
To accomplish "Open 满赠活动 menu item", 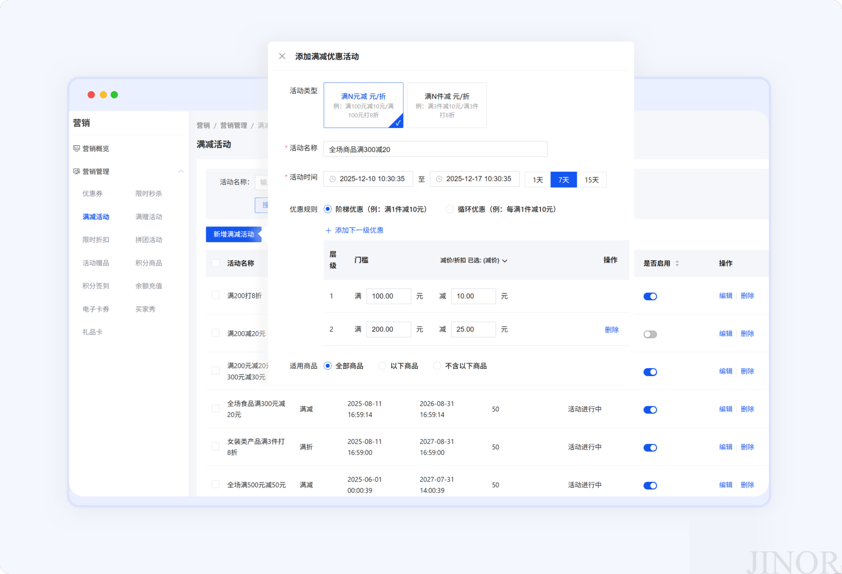I will pos(149,217).
